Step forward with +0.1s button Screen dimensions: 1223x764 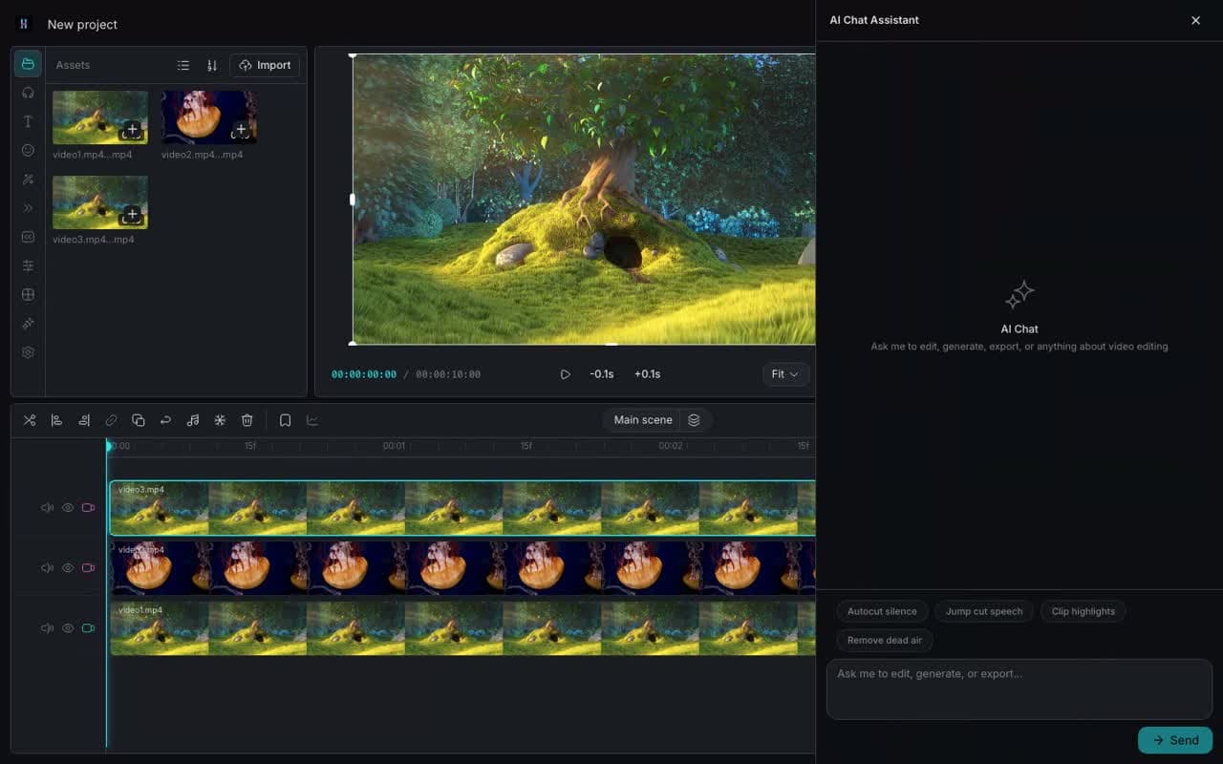pyautogui.click(x=647, y=374)
